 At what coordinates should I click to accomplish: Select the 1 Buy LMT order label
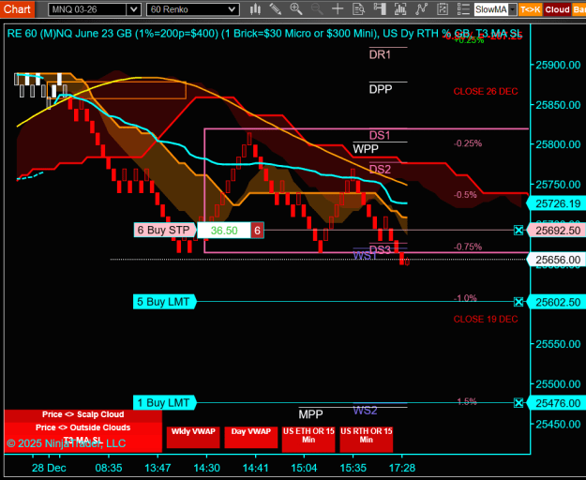click(164, 403)
